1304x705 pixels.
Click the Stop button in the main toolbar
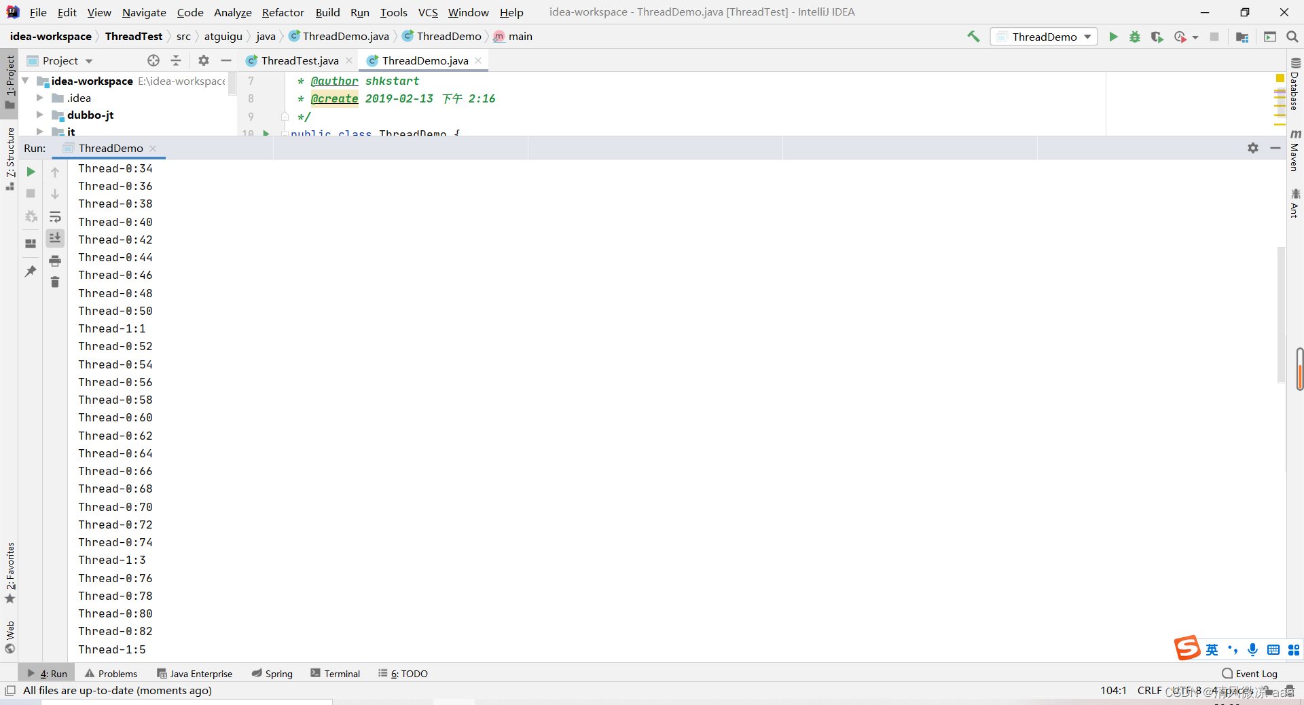coord(1214,37)
